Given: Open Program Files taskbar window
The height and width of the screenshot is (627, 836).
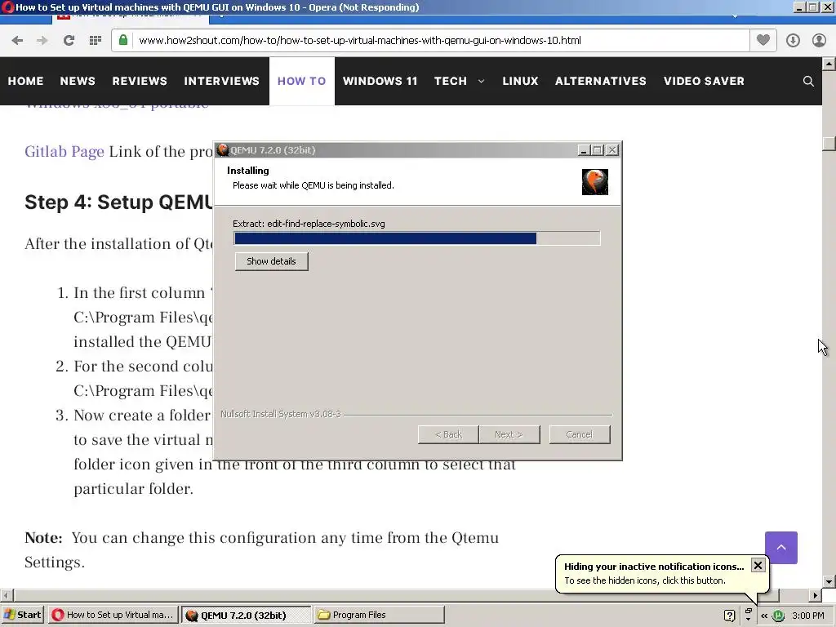Looking at the screenshot, I should coord(379,615).
